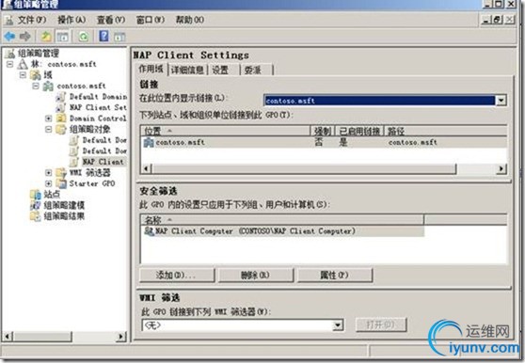Click the 路径 column header
Viewport: 525px width, 363px height.
[445, 131]
